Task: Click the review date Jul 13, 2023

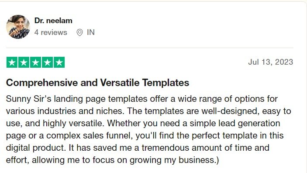Action: pyautogui.click(x=271, y=62)
